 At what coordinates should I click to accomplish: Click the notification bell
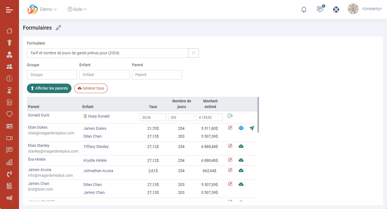click(x=304, y=9)
